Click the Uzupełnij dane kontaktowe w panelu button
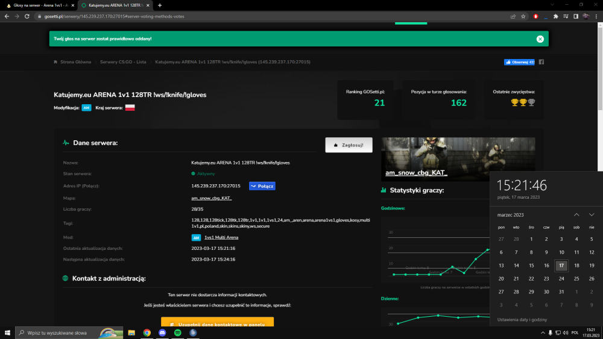The image size is (603, 339). coord(217,322)
